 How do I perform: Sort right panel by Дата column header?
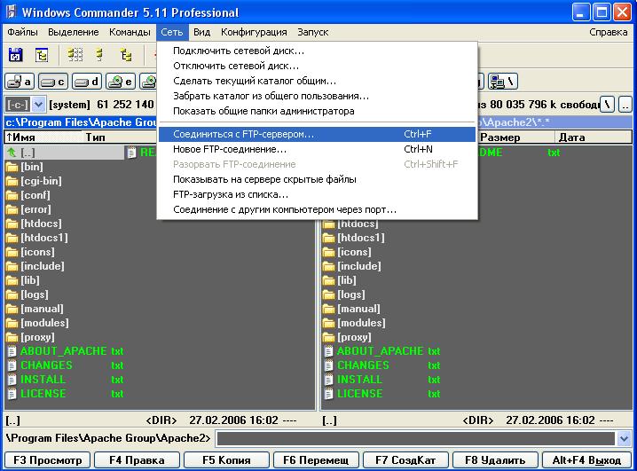tap(594, 137)
